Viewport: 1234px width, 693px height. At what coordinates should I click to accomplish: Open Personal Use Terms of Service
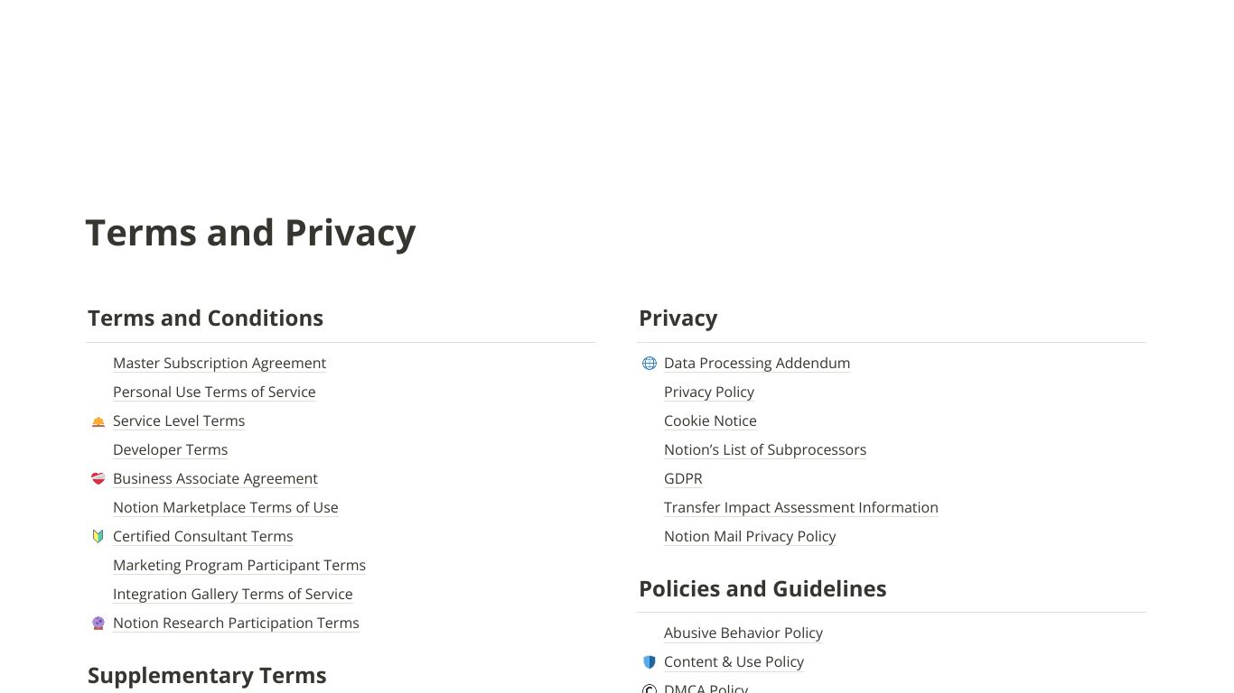[214, 393]
